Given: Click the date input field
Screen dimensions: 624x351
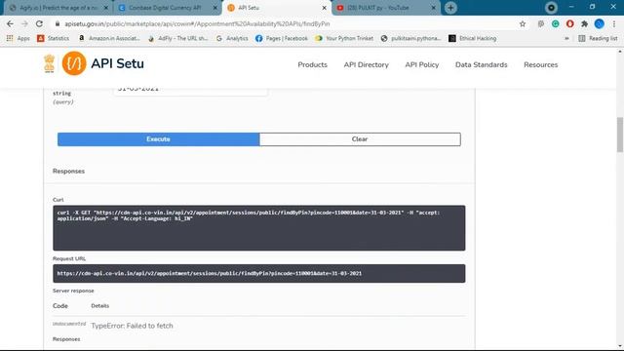Looking at the screenshot, I should (x=190, y=92).
